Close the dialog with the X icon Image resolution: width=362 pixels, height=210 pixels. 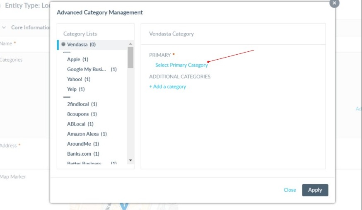tap(334, 3)
